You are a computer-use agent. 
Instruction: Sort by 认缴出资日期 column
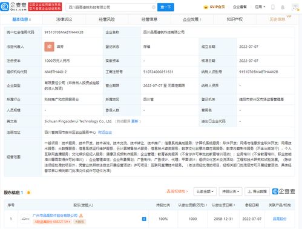coord(223,205)
